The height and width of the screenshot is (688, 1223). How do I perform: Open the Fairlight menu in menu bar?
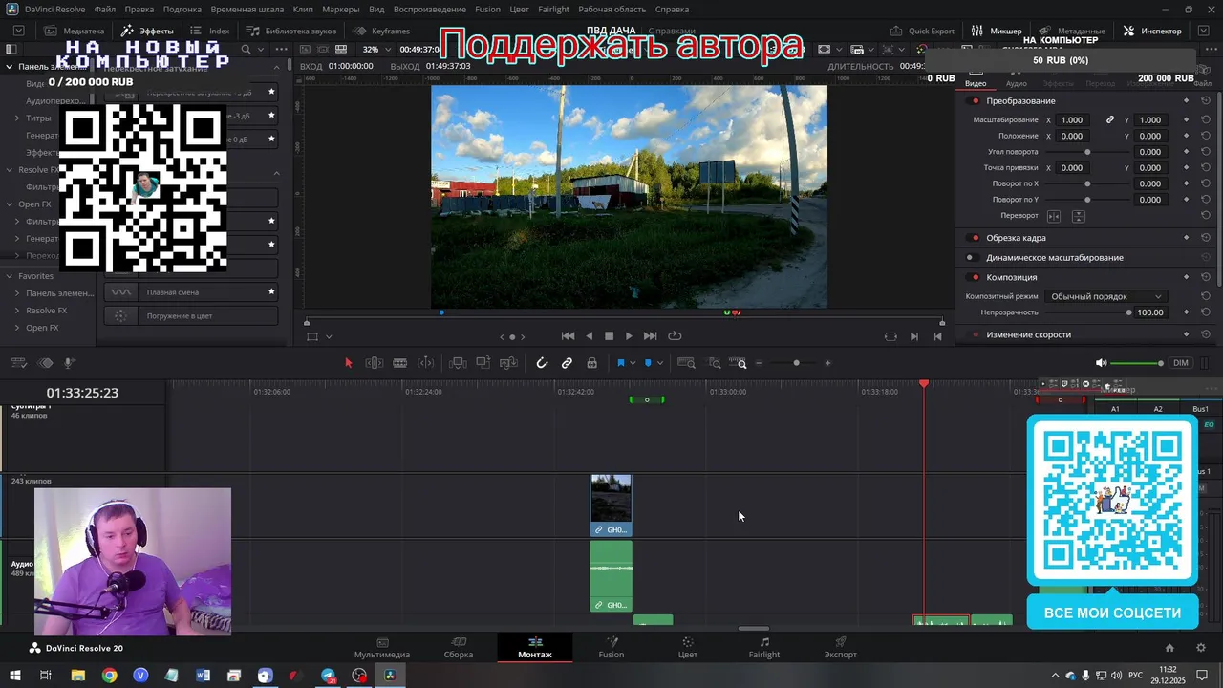point(553,9)
